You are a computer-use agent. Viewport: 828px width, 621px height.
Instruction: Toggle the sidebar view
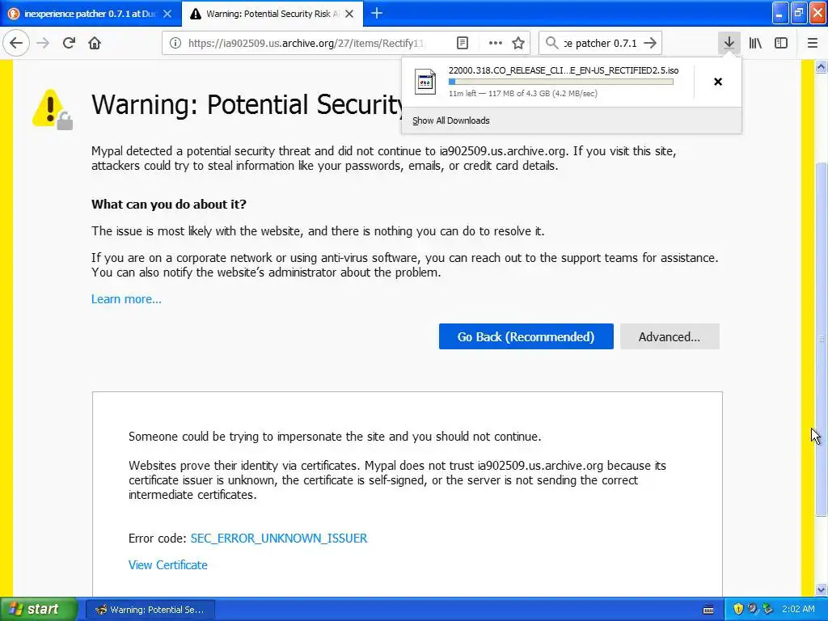click(x=781, y=43)
